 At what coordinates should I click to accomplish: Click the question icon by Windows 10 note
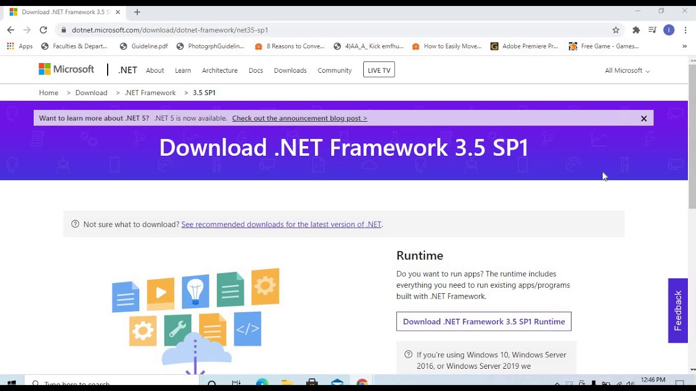[x=408, y=354]
